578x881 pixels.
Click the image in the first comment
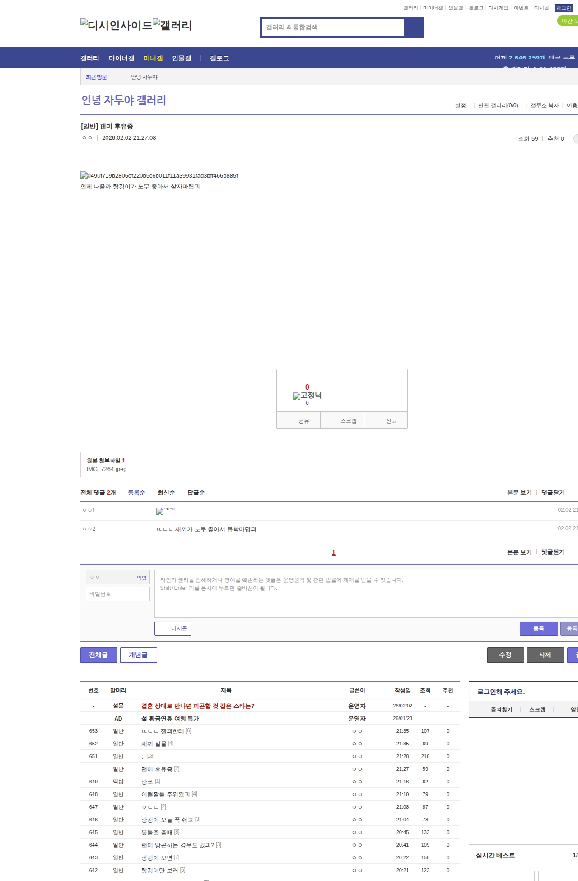(x=165, y=511)
